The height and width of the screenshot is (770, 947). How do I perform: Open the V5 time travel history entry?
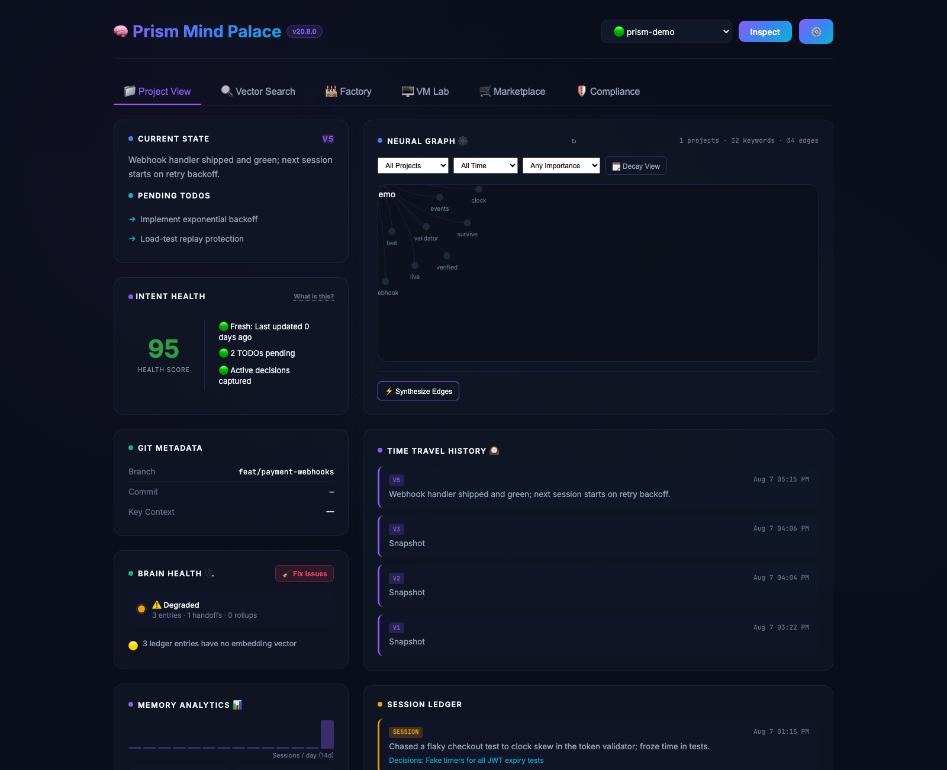(x=598, y=487)
